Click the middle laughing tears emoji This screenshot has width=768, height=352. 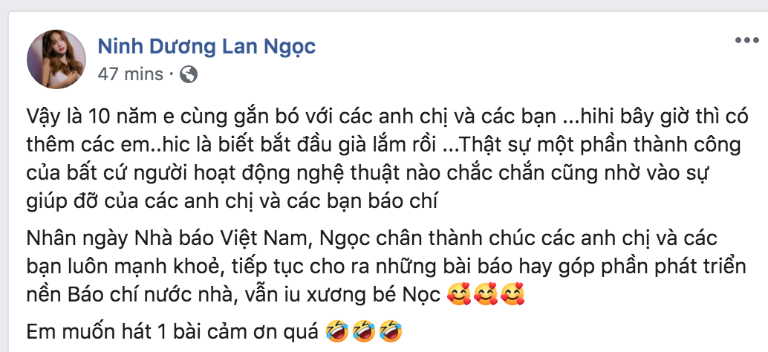click(364, 330)
